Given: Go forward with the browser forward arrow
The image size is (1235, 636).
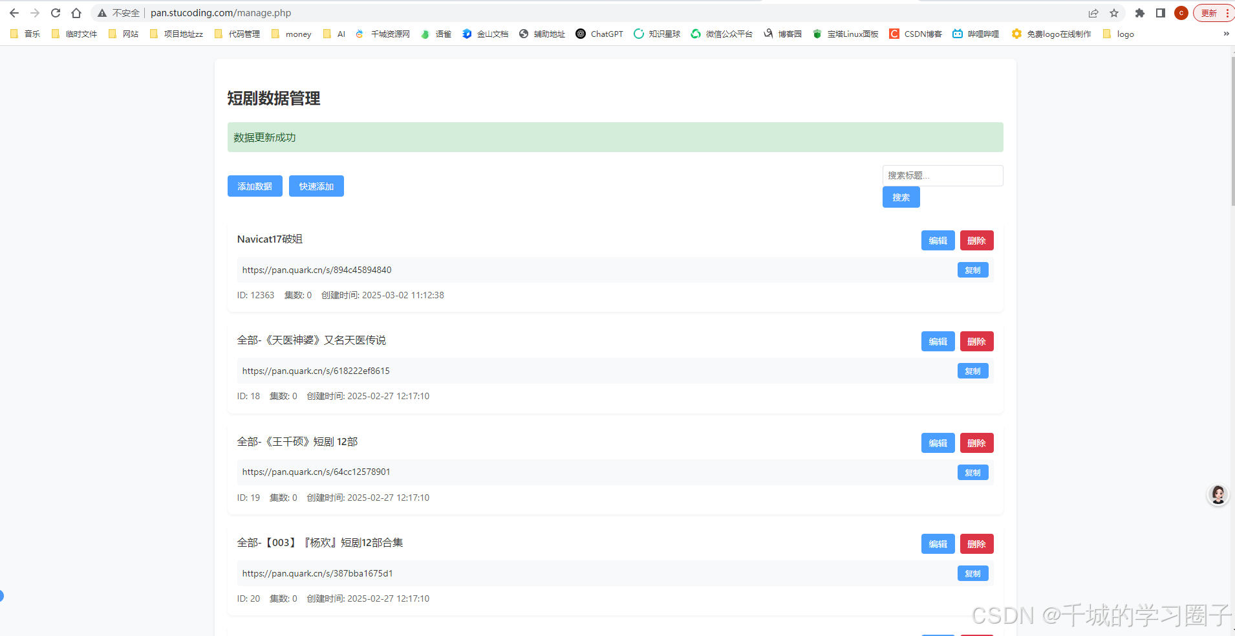Looking at the screenshot, I should click(35, 13).
